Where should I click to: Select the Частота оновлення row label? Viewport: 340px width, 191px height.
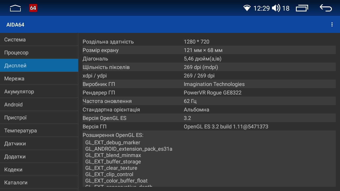[107, 101]
